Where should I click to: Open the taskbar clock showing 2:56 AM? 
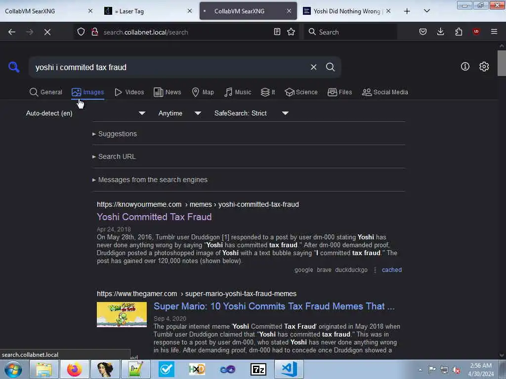tap(481, 370)
